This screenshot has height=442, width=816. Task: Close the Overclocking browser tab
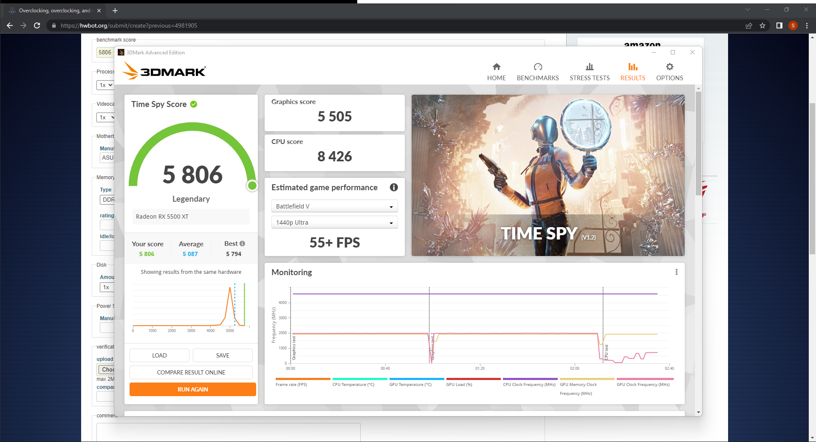[x=99, y=11]
